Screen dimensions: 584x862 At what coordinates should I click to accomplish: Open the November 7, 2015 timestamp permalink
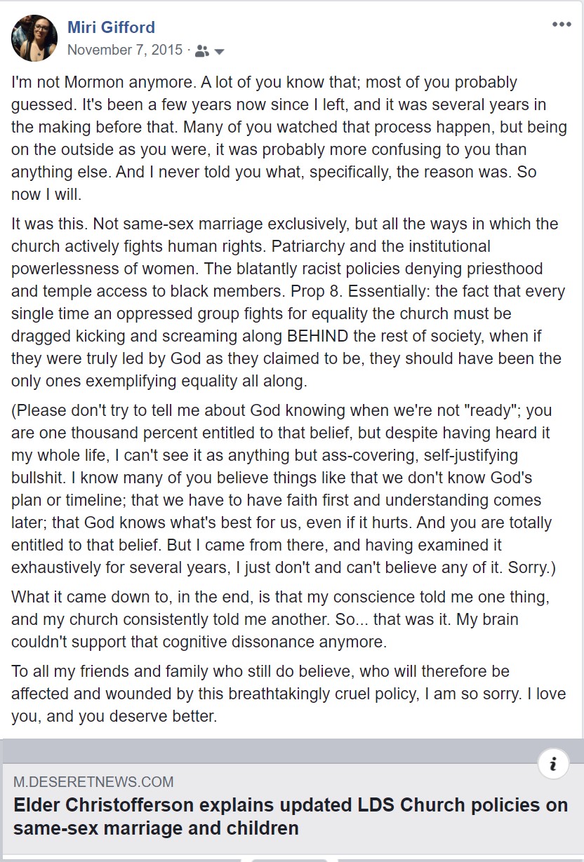point(124,50)
